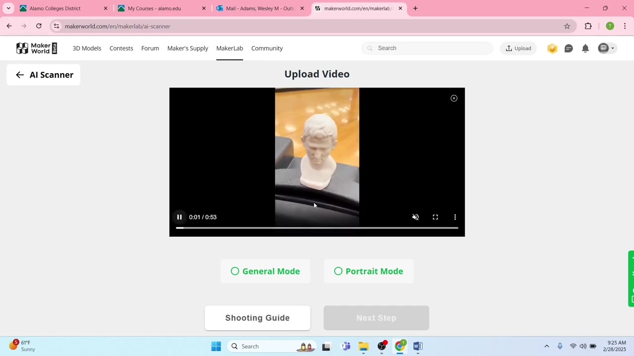Pause the video playback
This screenshot has height=356, width=634.
[x=179, y=217]
